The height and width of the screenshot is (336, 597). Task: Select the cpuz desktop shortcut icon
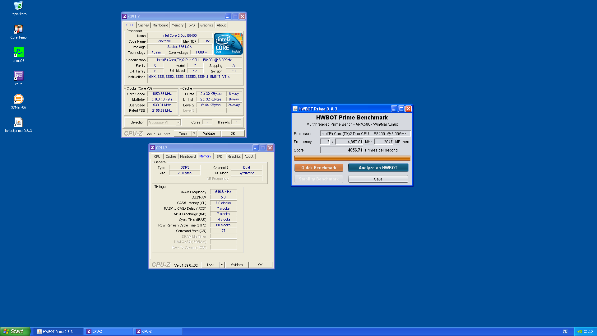click(18, 76)
